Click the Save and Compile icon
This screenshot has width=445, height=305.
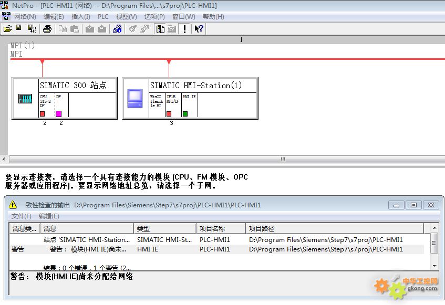tap(32, 29)
